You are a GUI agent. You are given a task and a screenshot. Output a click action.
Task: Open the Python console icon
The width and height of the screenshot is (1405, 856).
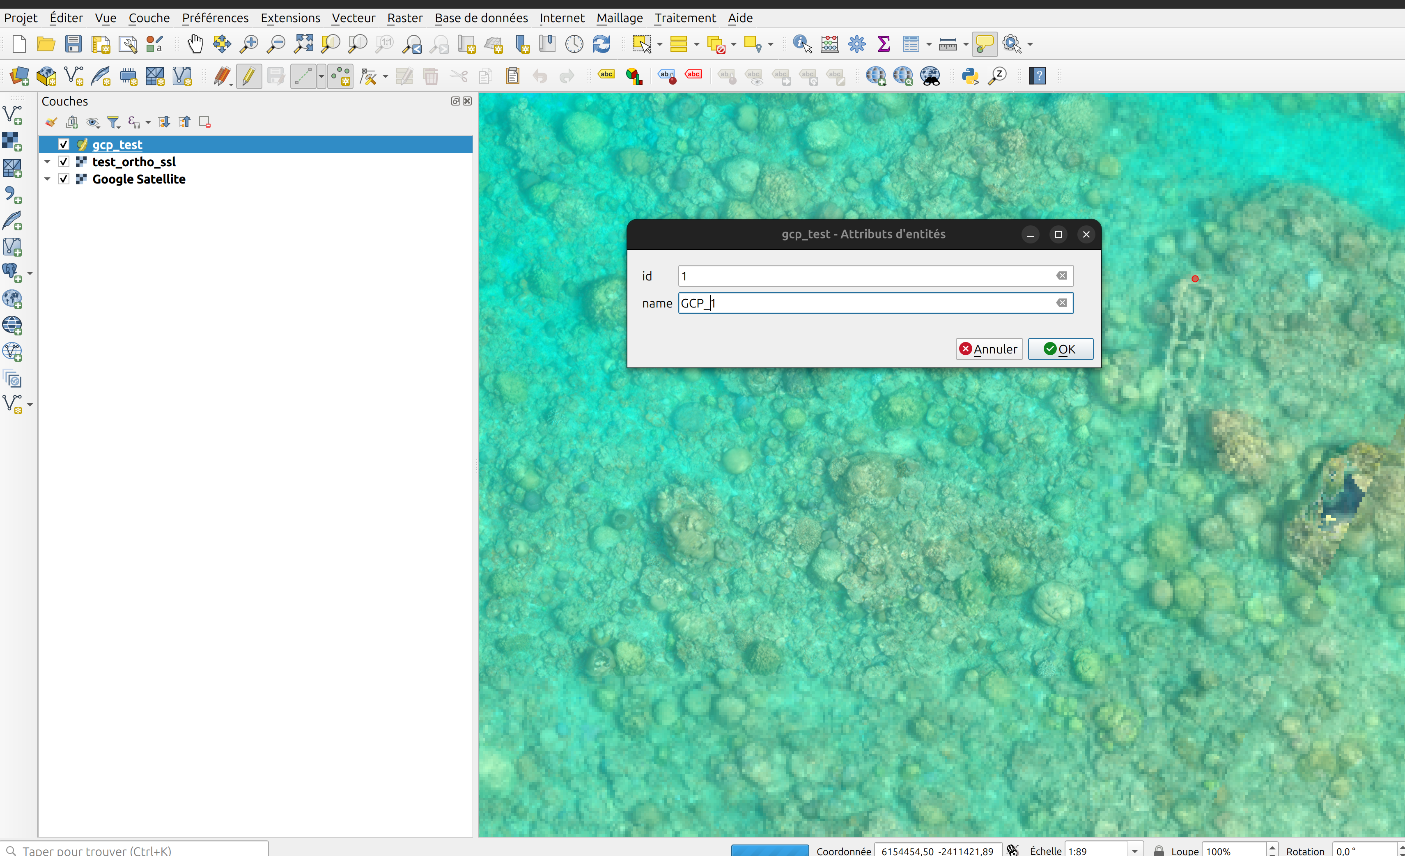click(970, 76)
